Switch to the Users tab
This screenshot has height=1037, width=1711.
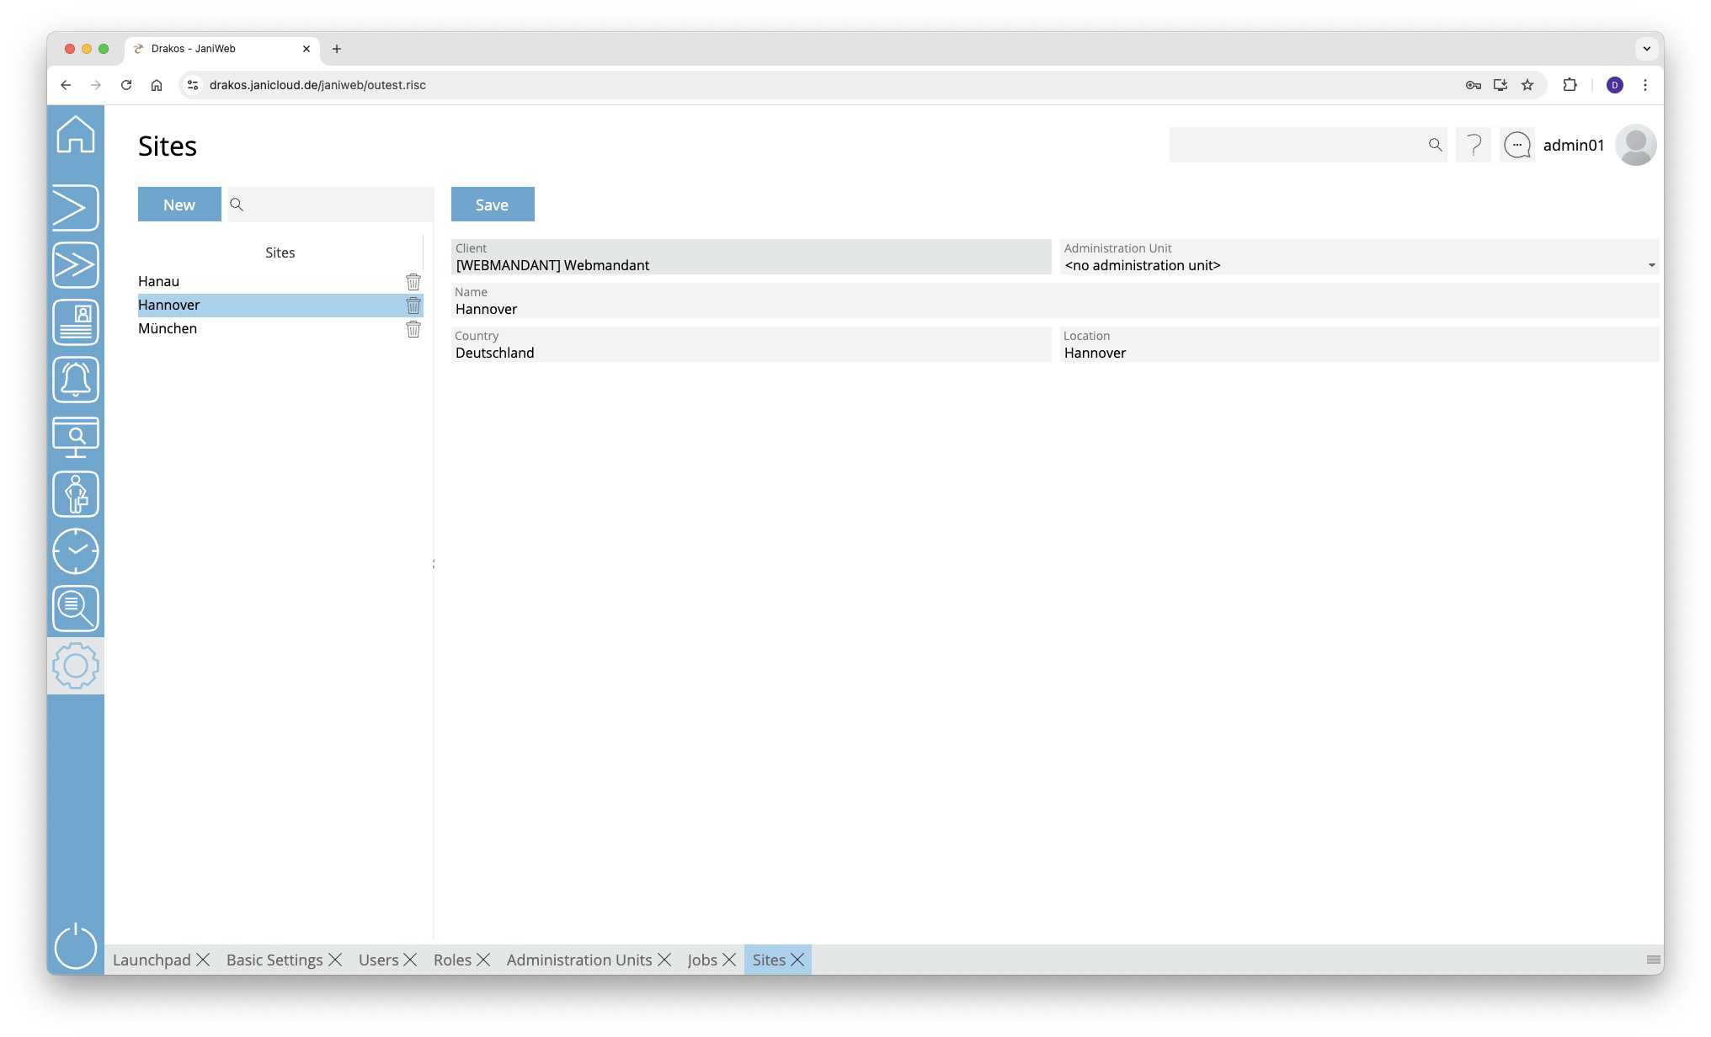[378, 960]
